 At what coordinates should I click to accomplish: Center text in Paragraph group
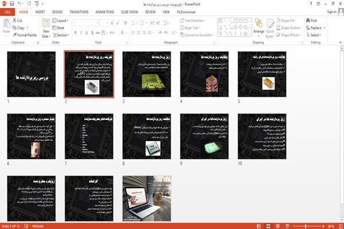tap(139, 33)
